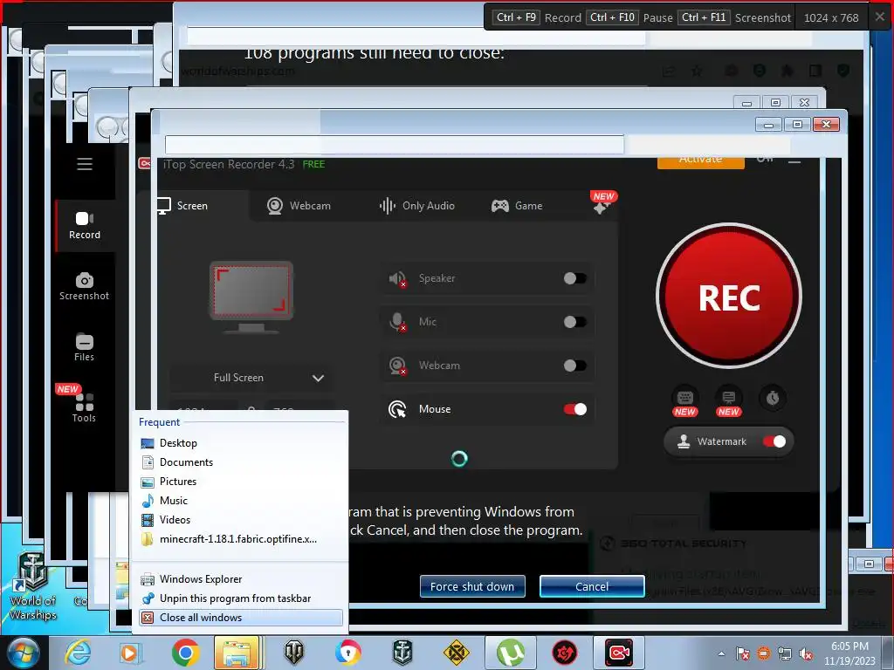The width and height of the screenshot is (894, 670).
Task: Choose Unpin this program from taskbar
Action: pyautogui.click(x=241, y=598)
